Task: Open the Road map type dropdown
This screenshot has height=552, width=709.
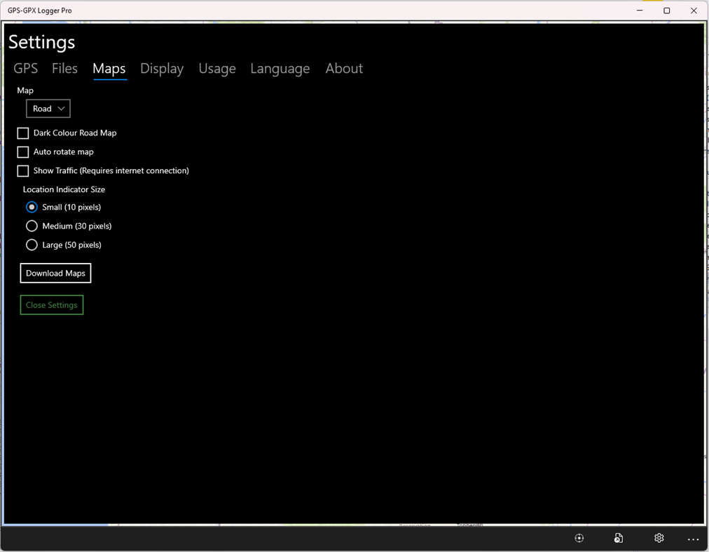Action: coord(47,108)
